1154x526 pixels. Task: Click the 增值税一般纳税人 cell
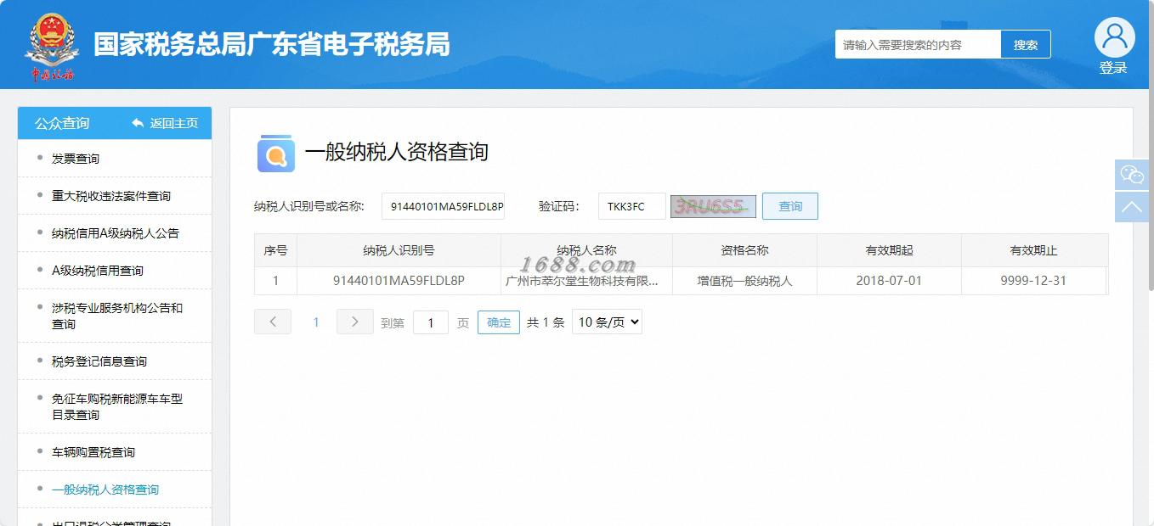click(x=744, y=281)
